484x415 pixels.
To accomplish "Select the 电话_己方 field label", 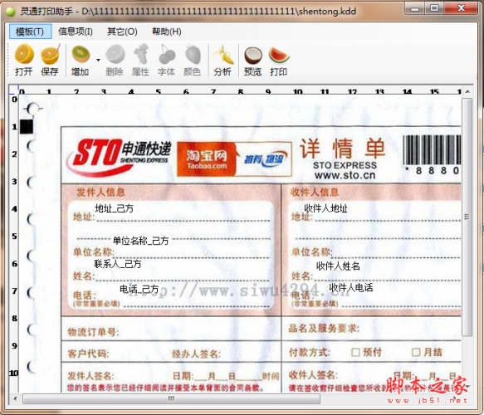I will pos(139,289).
